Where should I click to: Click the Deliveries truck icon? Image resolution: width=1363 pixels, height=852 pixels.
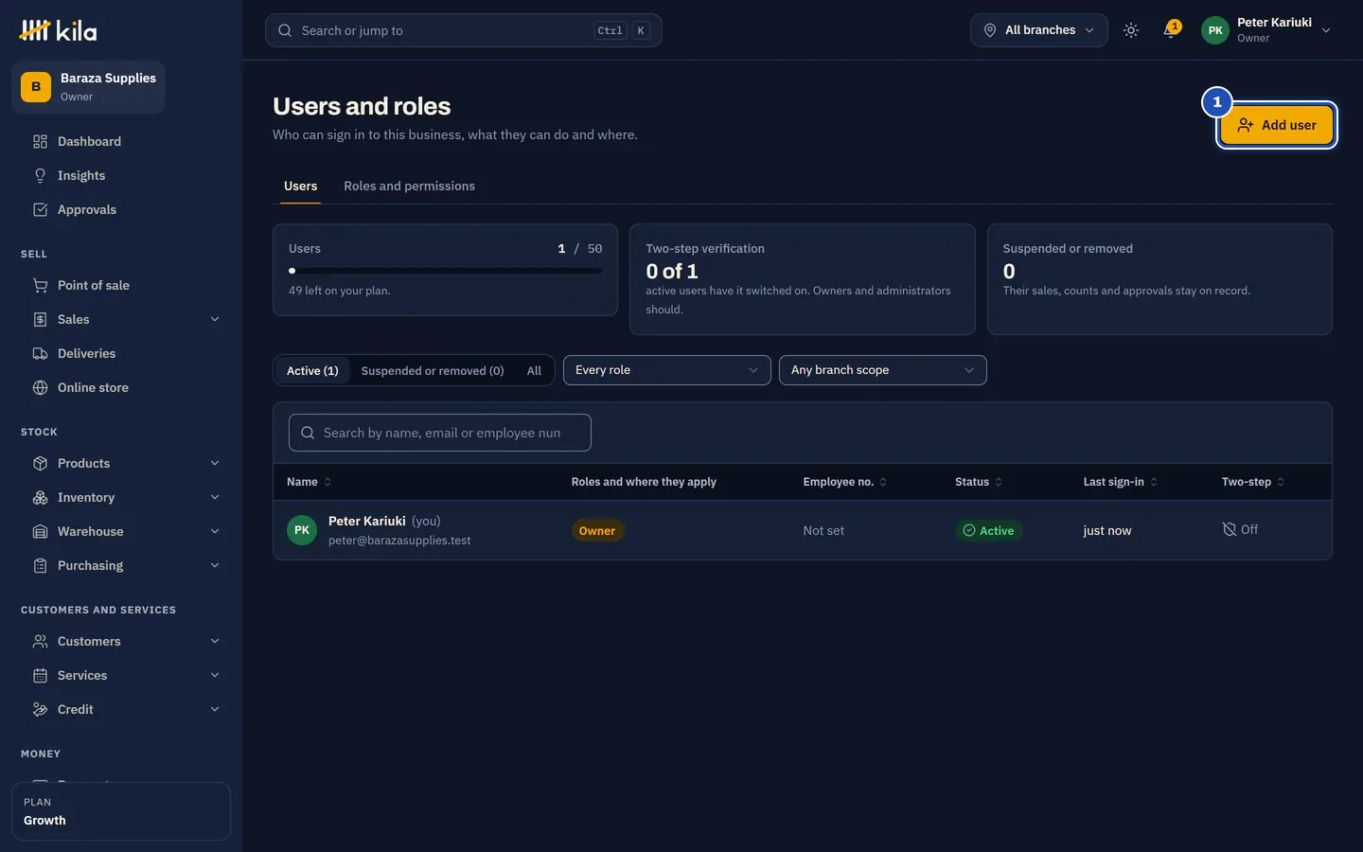[x=40, y=353]
